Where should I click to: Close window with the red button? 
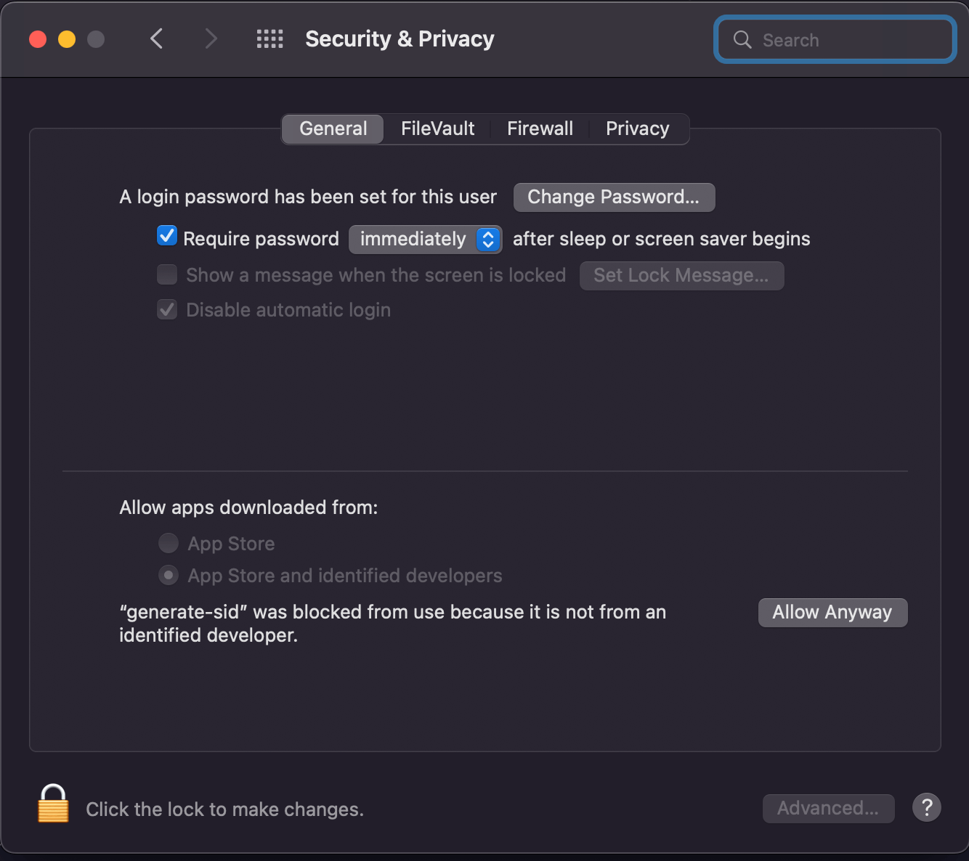point(38,39)
